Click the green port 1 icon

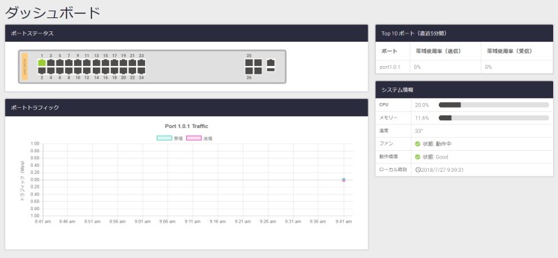[x=42, y=63]
